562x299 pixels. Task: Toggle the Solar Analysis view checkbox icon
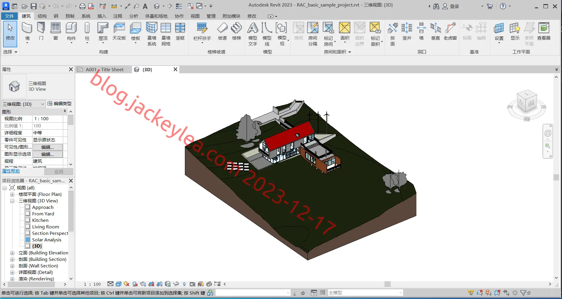tap(27, 240)
